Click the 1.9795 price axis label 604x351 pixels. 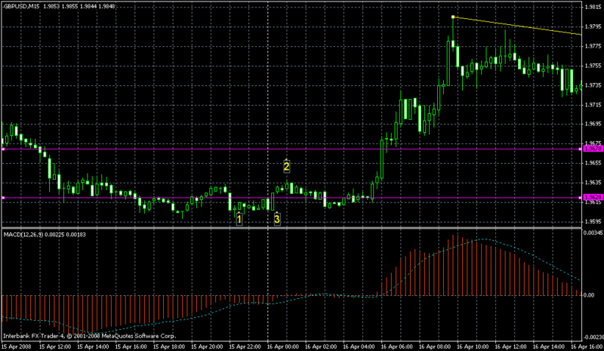pos(593,26)
